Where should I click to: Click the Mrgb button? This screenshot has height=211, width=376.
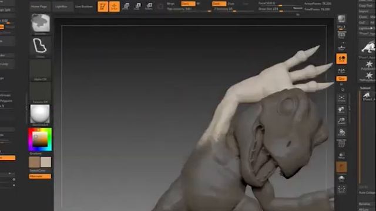(x=171, y=4)
